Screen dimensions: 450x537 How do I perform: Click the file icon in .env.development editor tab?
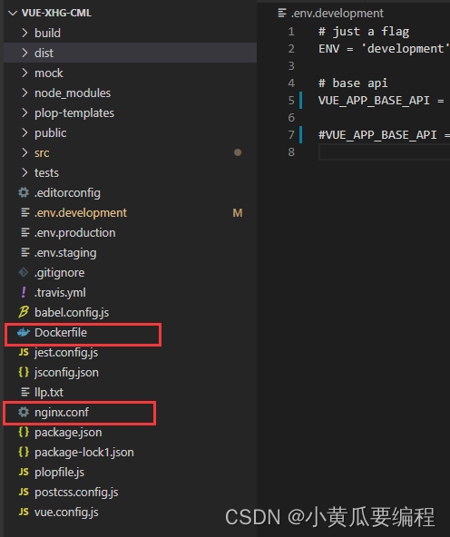pos(282,13)
